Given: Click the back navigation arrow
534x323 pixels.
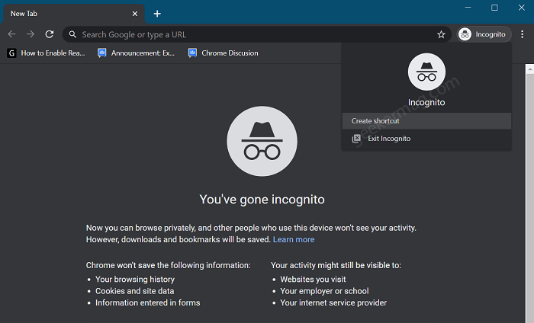Looking at the screenshot, I should pyautogui.click(x=12, y=34).
